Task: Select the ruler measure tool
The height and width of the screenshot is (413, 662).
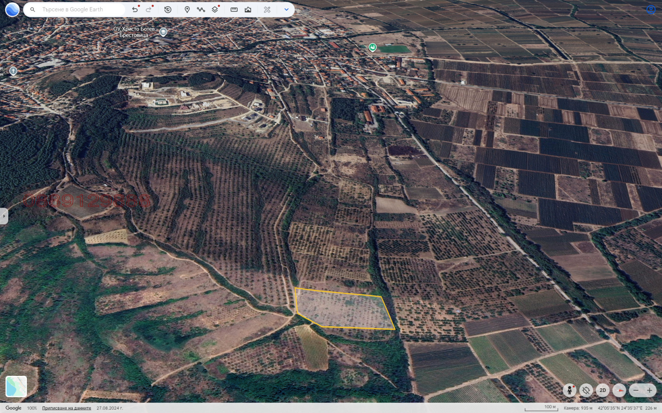Action: [x=234, y=9]
